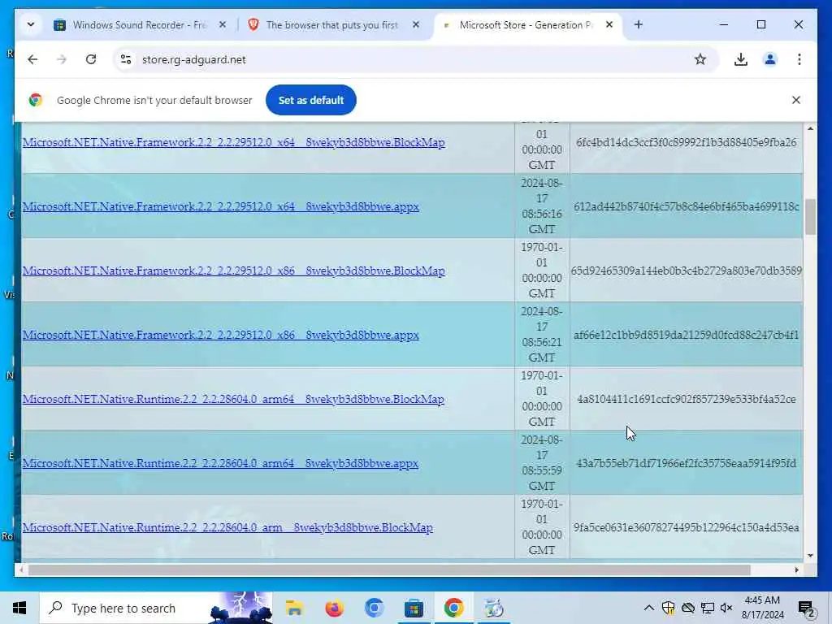Click the cloud sync tray icon

(x=687, y=608)
